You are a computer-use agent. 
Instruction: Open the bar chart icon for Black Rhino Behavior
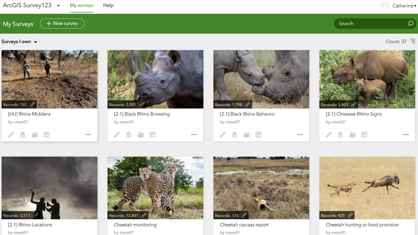(247, 135)
